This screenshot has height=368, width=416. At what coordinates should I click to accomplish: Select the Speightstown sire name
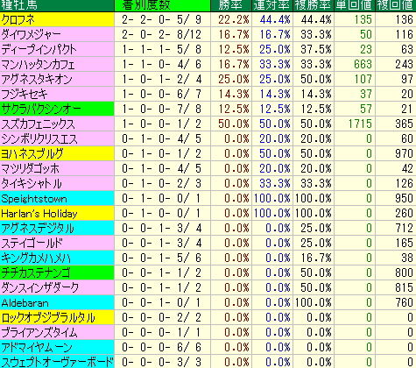pyautogui.click(x=34, y=199)
